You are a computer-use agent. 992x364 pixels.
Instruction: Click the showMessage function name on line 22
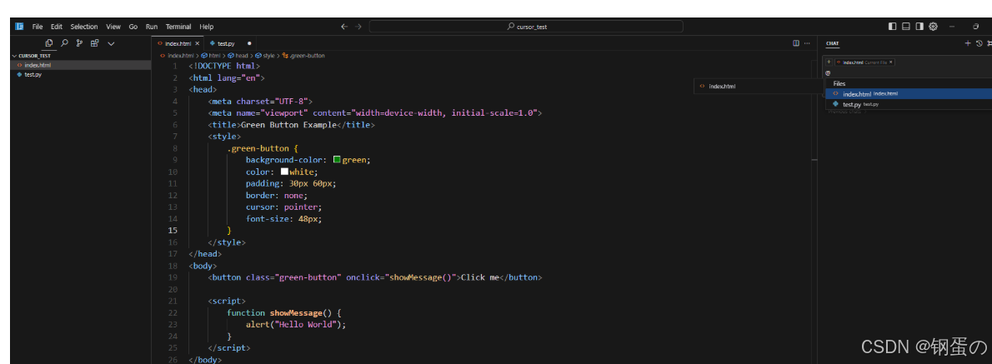click(x=296, y=313)
